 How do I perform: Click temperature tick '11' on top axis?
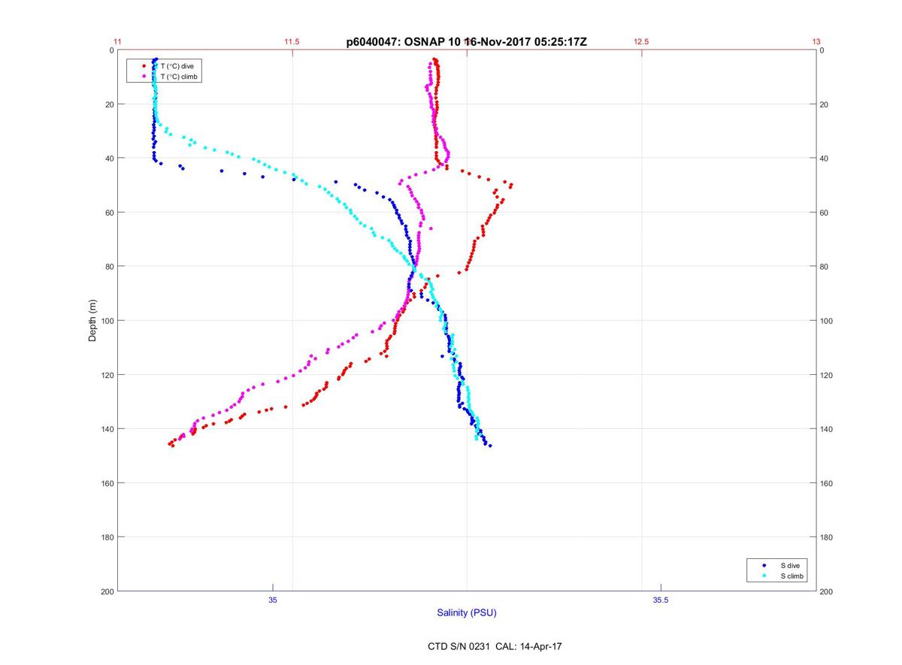(x=117, y=42)
